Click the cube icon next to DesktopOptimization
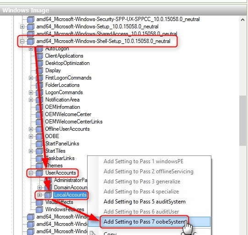 click(39, 64)
